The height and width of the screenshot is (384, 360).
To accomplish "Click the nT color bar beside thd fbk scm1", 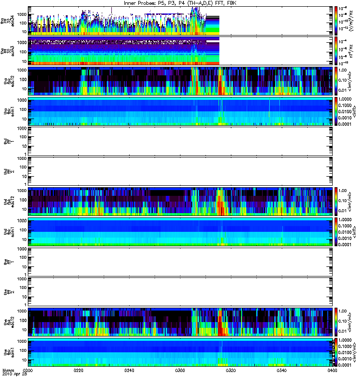I will click(x=336, y=231).
